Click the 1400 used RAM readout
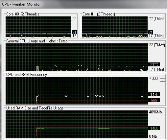The image size is (167, 140). (154, 128)
